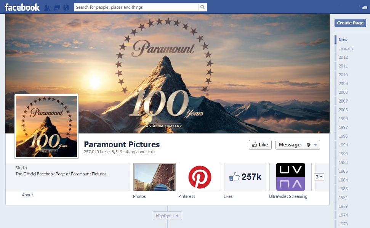Open the notifications globe icon

(66, 8)
